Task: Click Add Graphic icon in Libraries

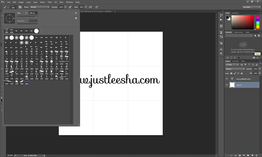Action: coord(227,58)
